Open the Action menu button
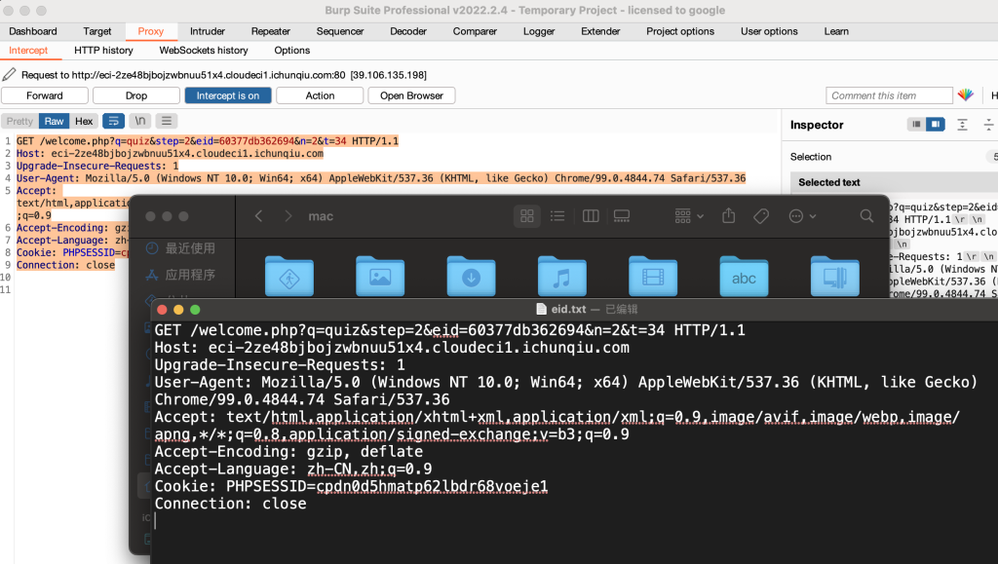The width and height of the screenshot is (998, 564). click(x=320, y=95)
